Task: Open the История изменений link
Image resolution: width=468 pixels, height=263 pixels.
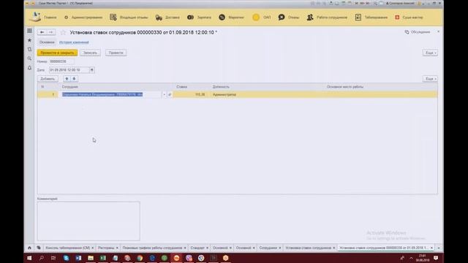Action: (x=74, y=42)
